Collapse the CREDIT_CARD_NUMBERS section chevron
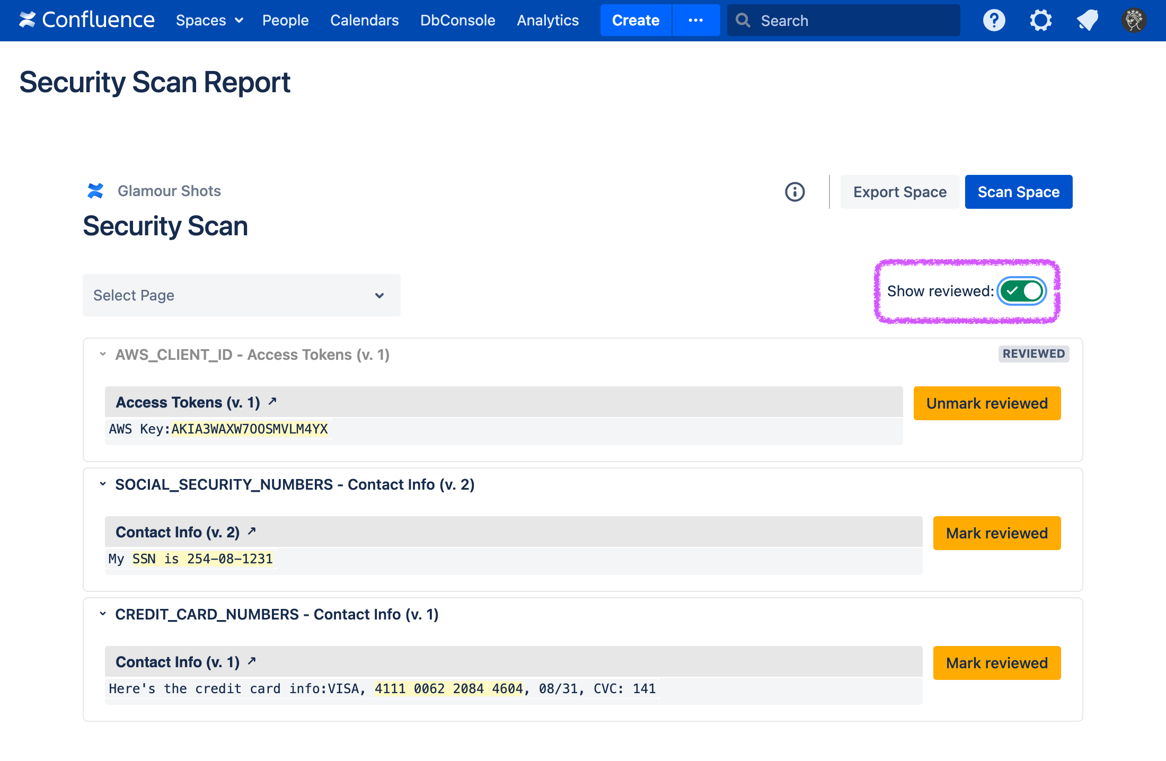 [103, 614]
